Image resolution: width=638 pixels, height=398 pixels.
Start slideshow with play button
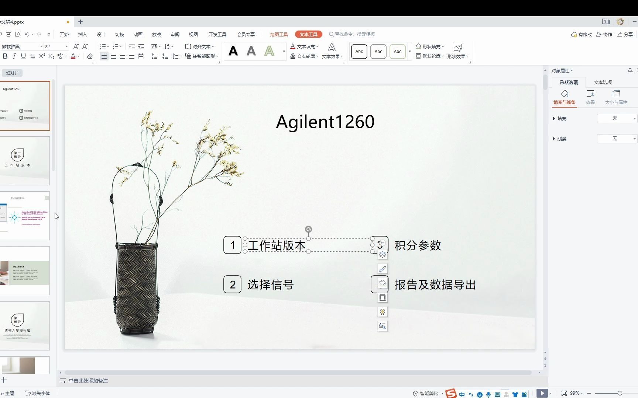[x=542, y=393]
